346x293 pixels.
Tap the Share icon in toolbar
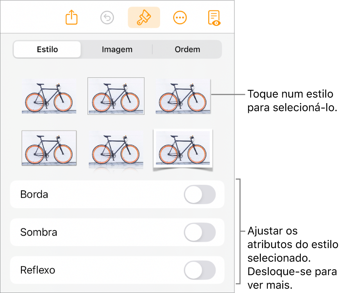[x=72, y=18]
